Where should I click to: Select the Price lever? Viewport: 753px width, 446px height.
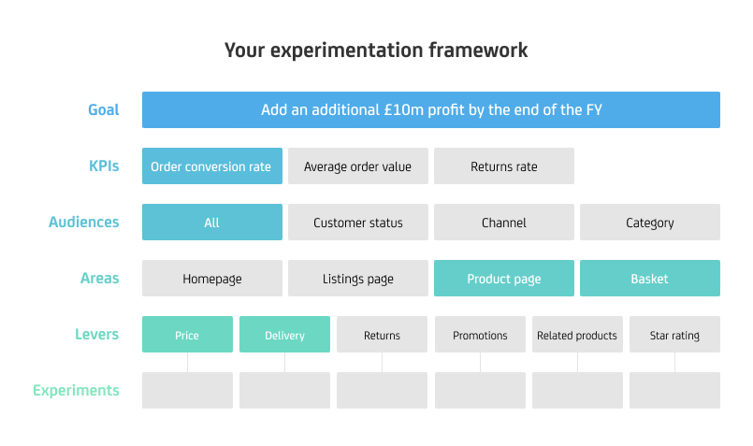point(187,335)
